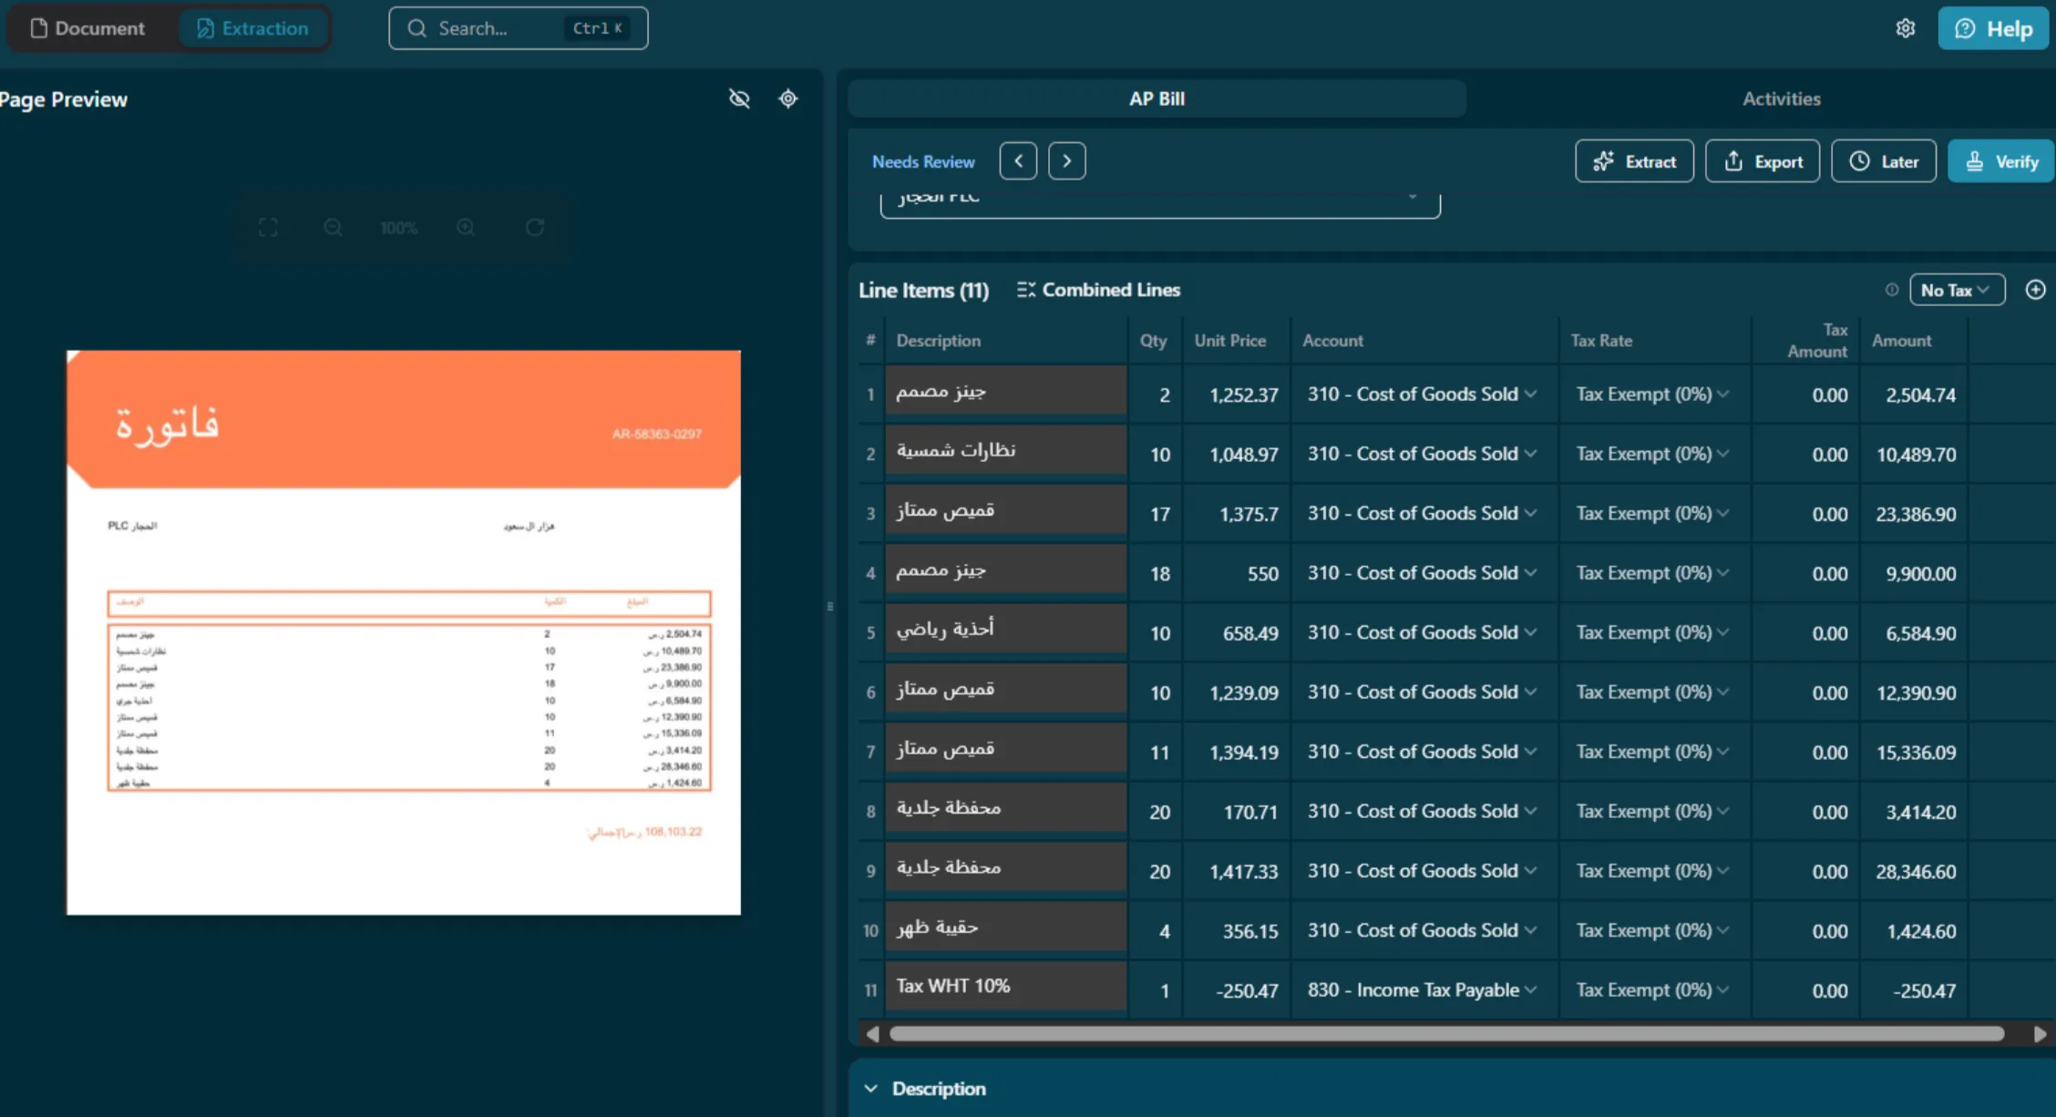Open the No Tax dropdown
2056x1117 pixels.
click(1956, 290)
